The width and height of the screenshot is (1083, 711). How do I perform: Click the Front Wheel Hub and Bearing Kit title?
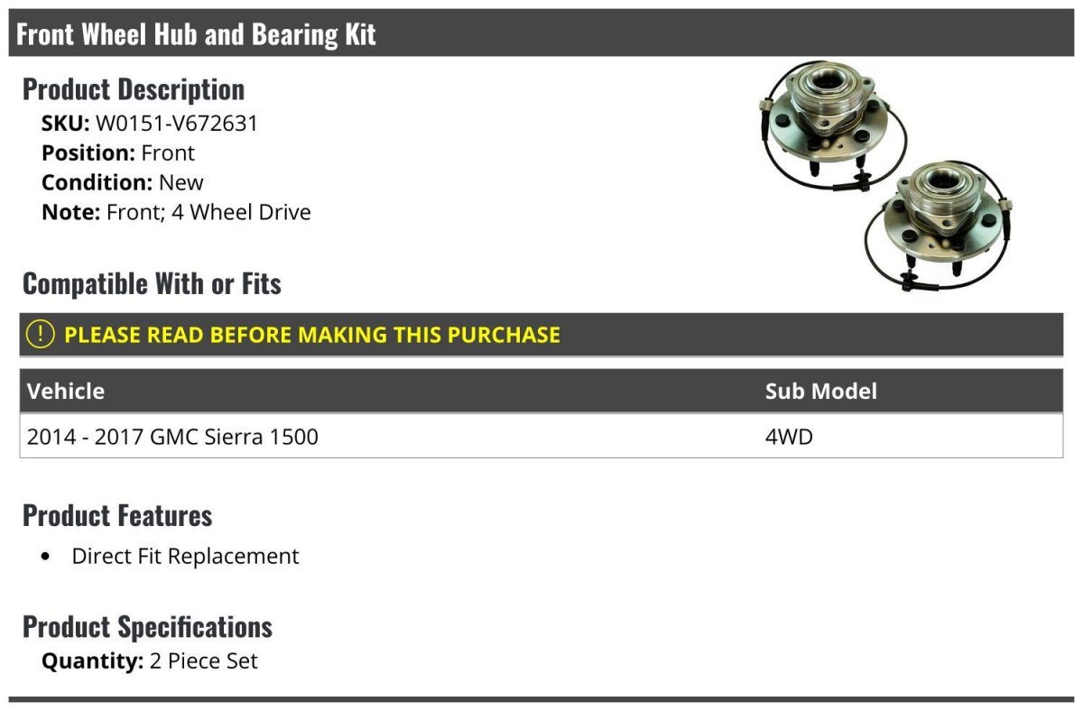(x=197, y=34)
